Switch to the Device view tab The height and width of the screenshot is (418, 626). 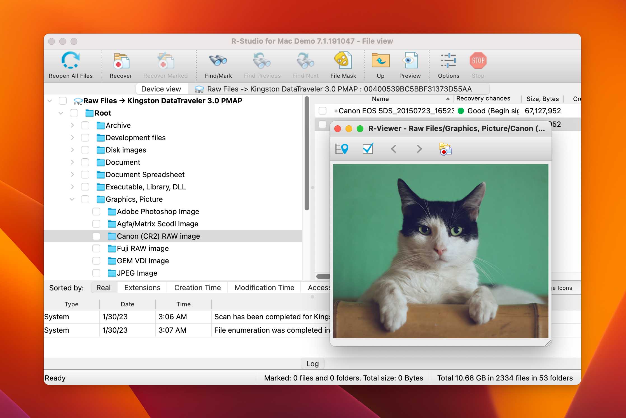click(161, 89)
